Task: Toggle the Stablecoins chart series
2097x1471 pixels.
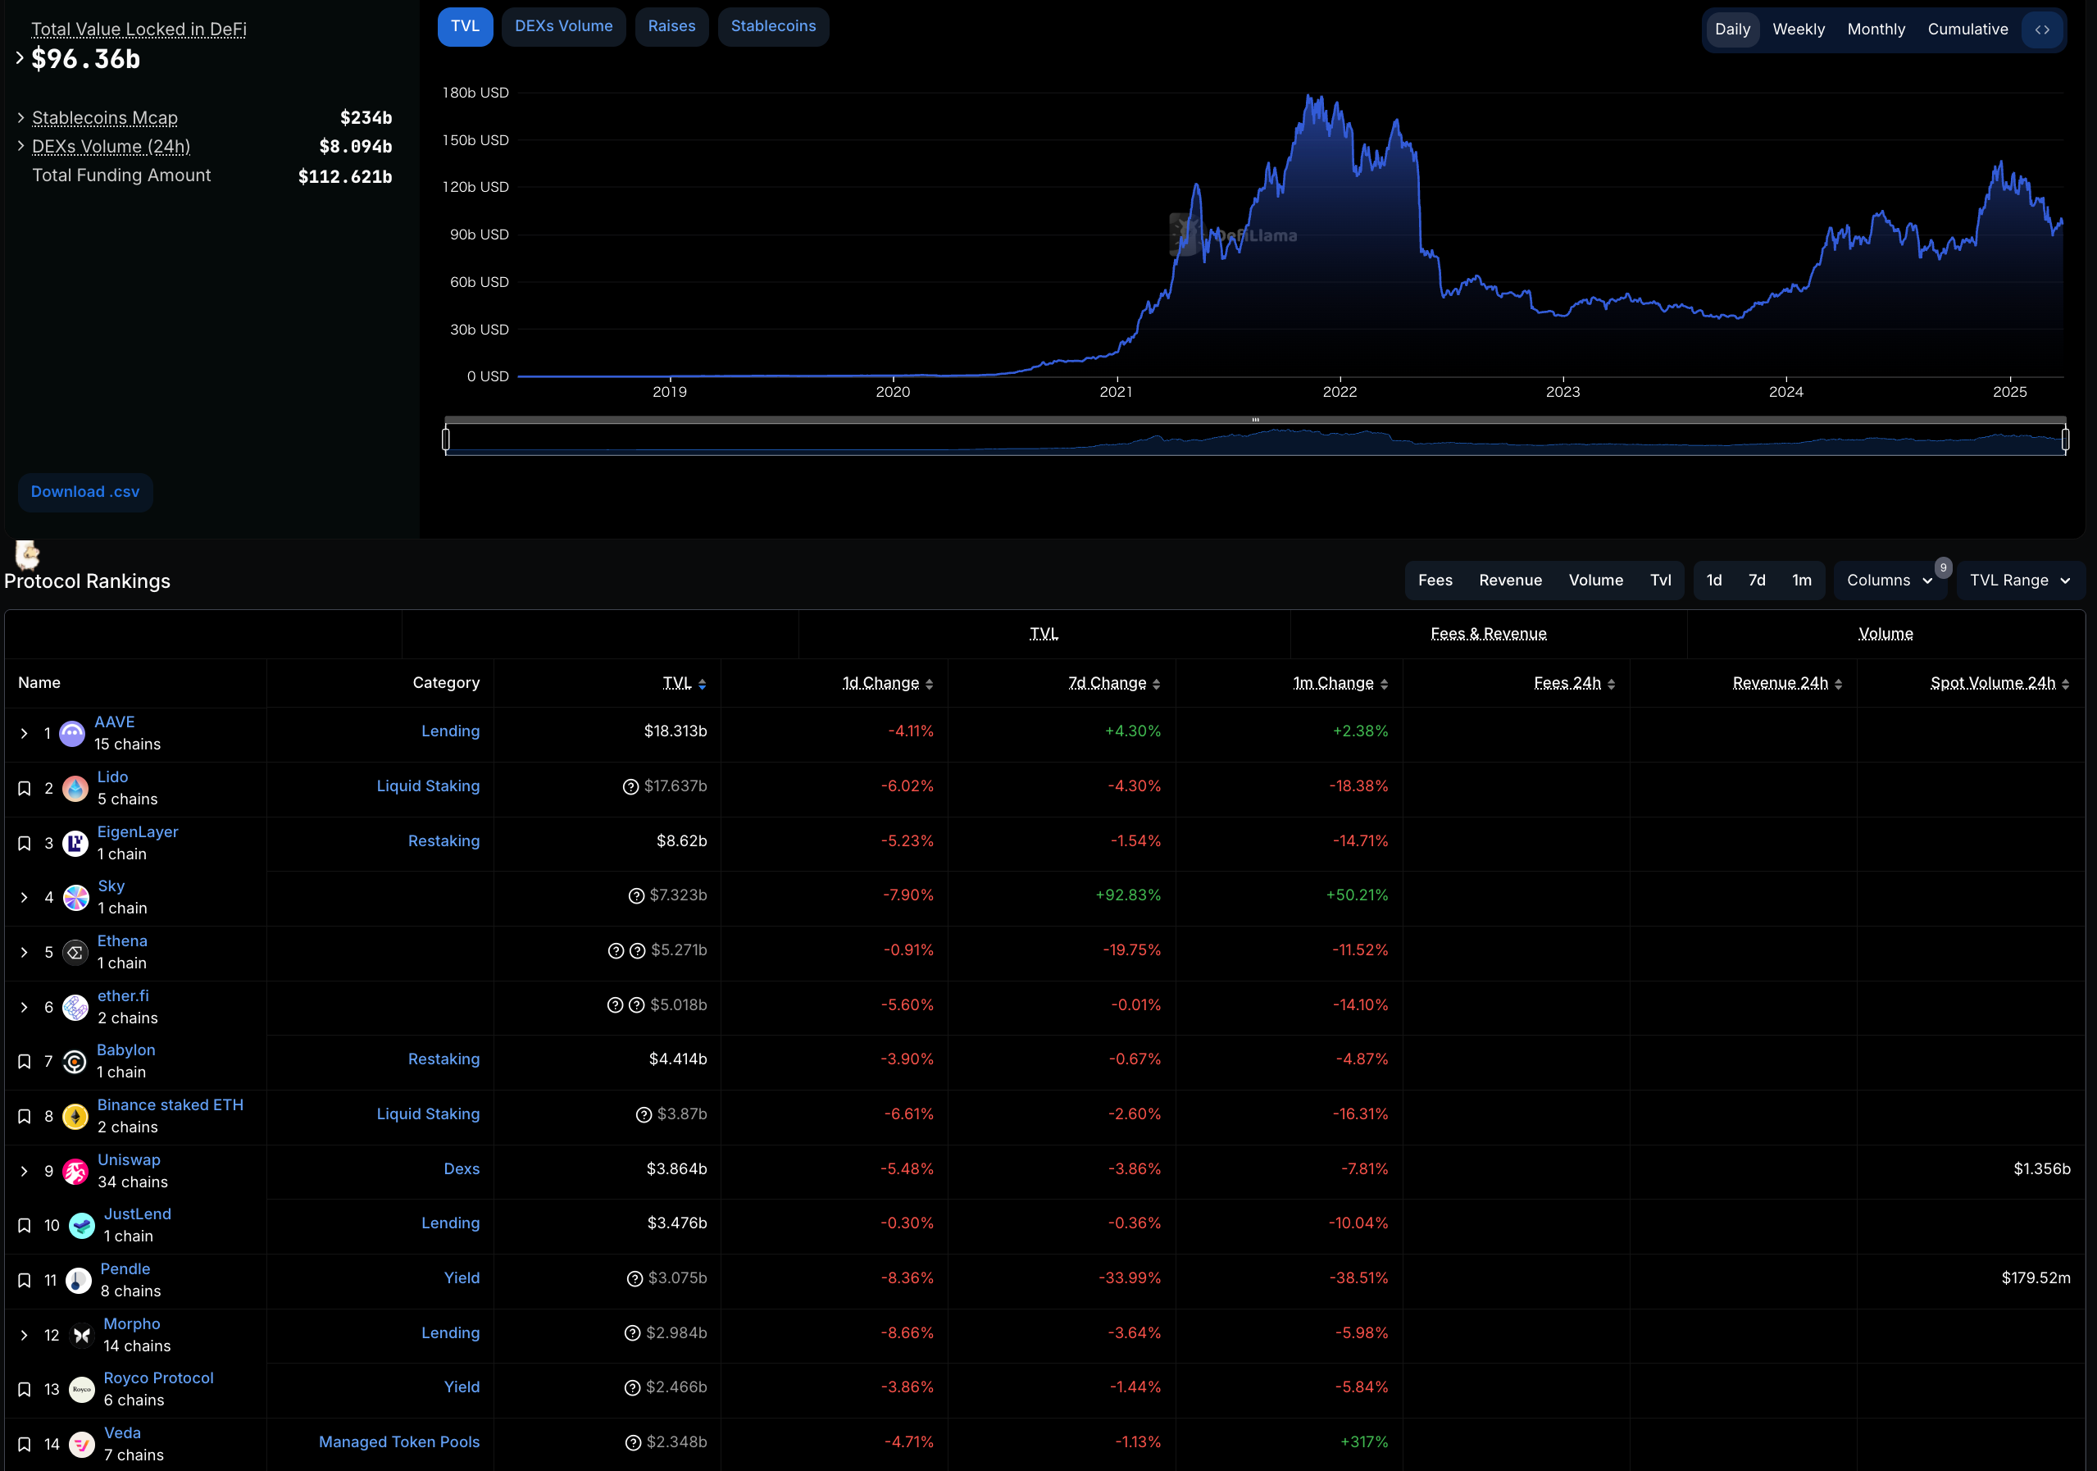Action: (773, 26)
